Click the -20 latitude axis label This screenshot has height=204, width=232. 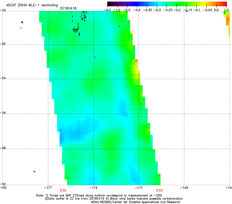coord(3,10)
